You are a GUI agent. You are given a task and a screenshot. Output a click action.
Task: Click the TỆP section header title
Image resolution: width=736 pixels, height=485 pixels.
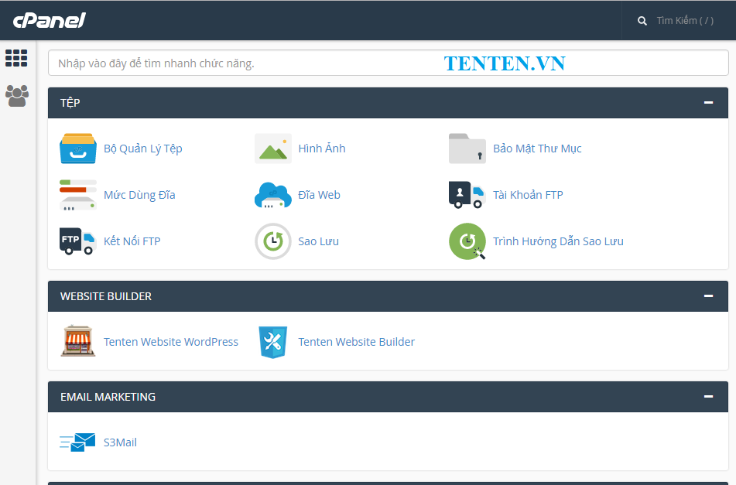[x=70, y=103]
